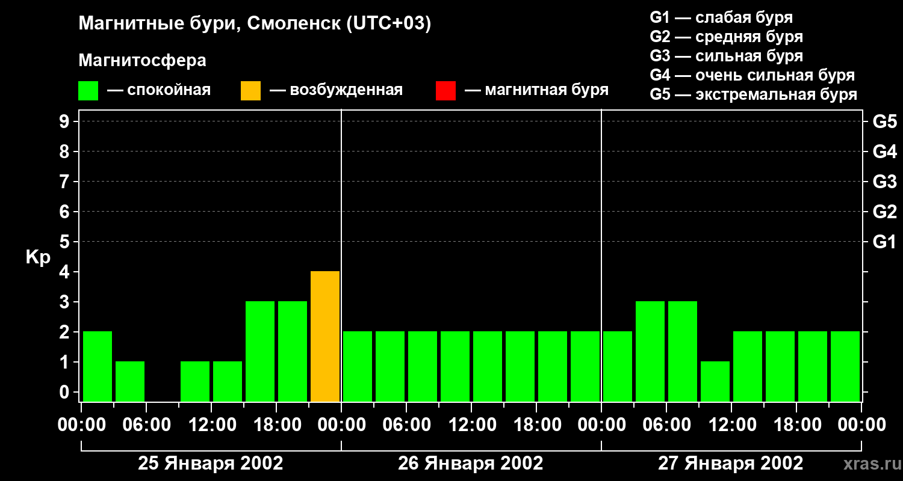Click the 'G3' right-axis label

click(x=885, y=182)
